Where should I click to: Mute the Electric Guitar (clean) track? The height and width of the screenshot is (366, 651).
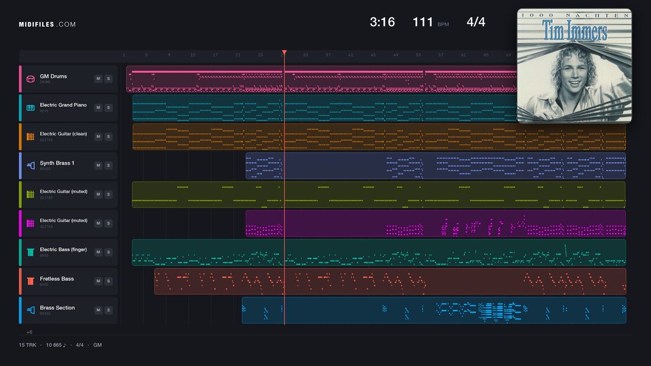98,137
